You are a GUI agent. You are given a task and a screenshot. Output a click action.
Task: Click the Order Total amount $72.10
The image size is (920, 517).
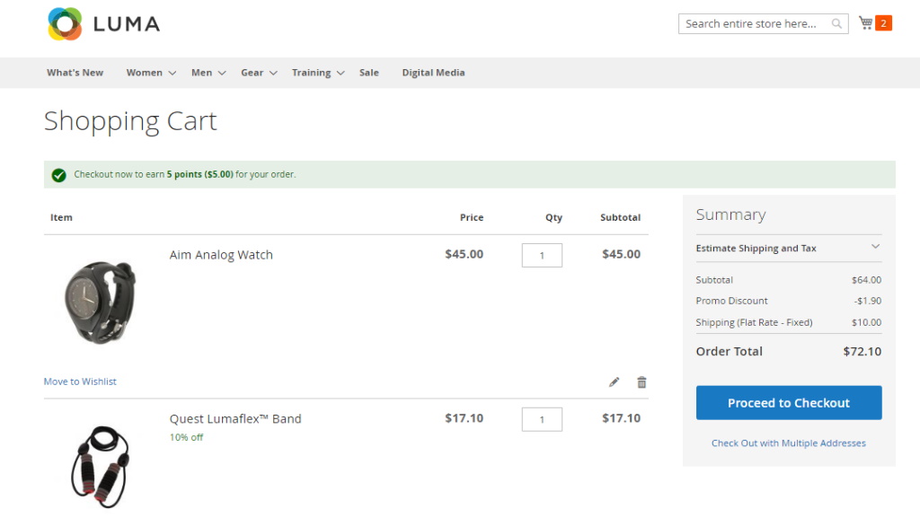point(862,352)
